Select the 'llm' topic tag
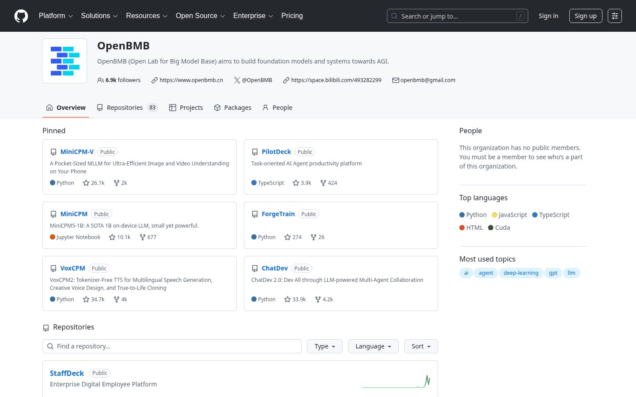 click(x=572, y=273)
